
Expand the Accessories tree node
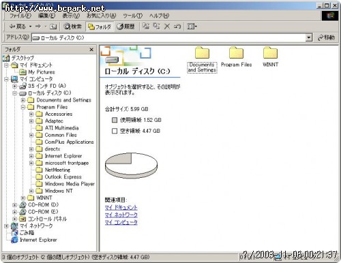(x=31, y=114)
